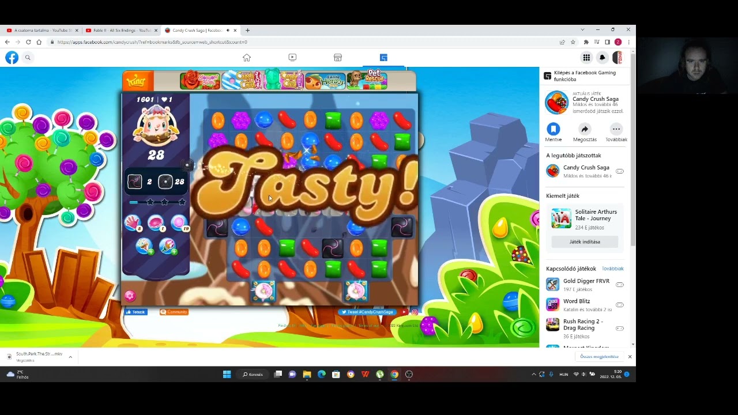Select the Lollipop Hammer booster

(x=133, y=223)
